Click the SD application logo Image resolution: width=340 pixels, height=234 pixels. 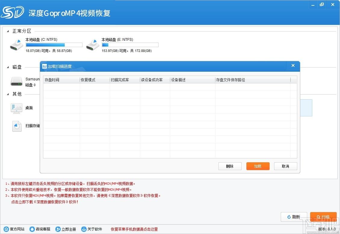pyautogui.click(x=12, y=12)
